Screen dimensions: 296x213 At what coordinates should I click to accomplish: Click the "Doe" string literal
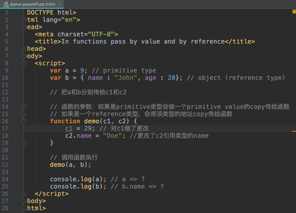(x=113, y=136)
